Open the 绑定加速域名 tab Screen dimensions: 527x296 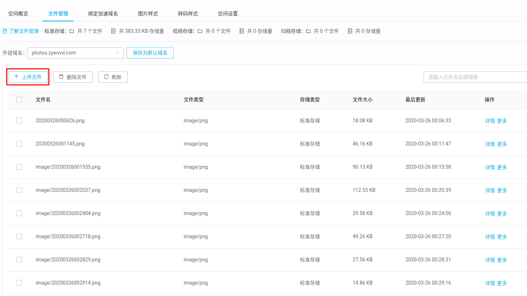pyautogui.click(x=103, y=14)
